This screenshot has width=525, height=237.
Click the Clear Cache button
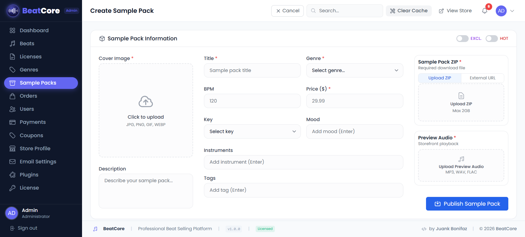tap(409, 11)
